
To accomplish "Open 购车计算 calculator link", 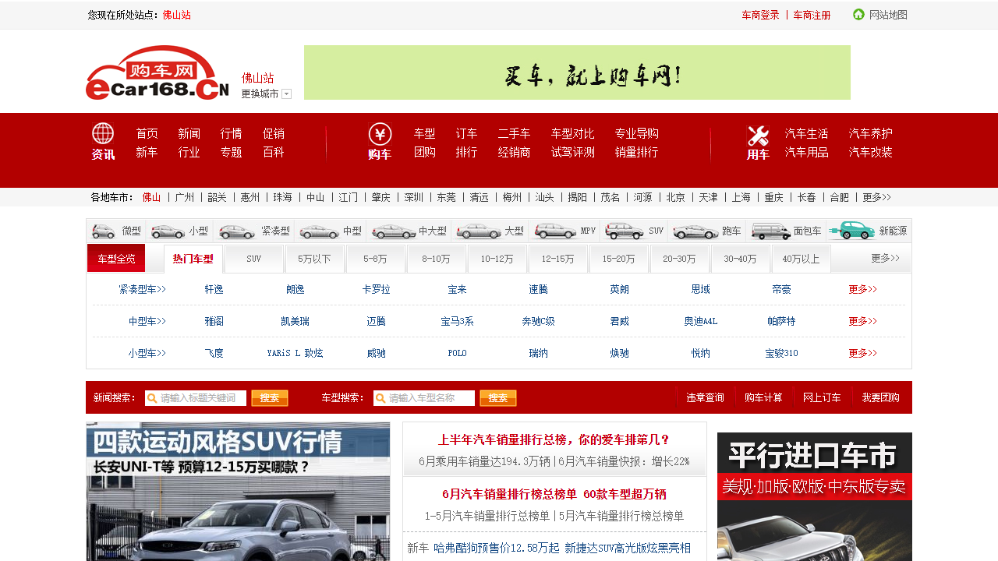I will pyautogui.click(x=763, y=397).
